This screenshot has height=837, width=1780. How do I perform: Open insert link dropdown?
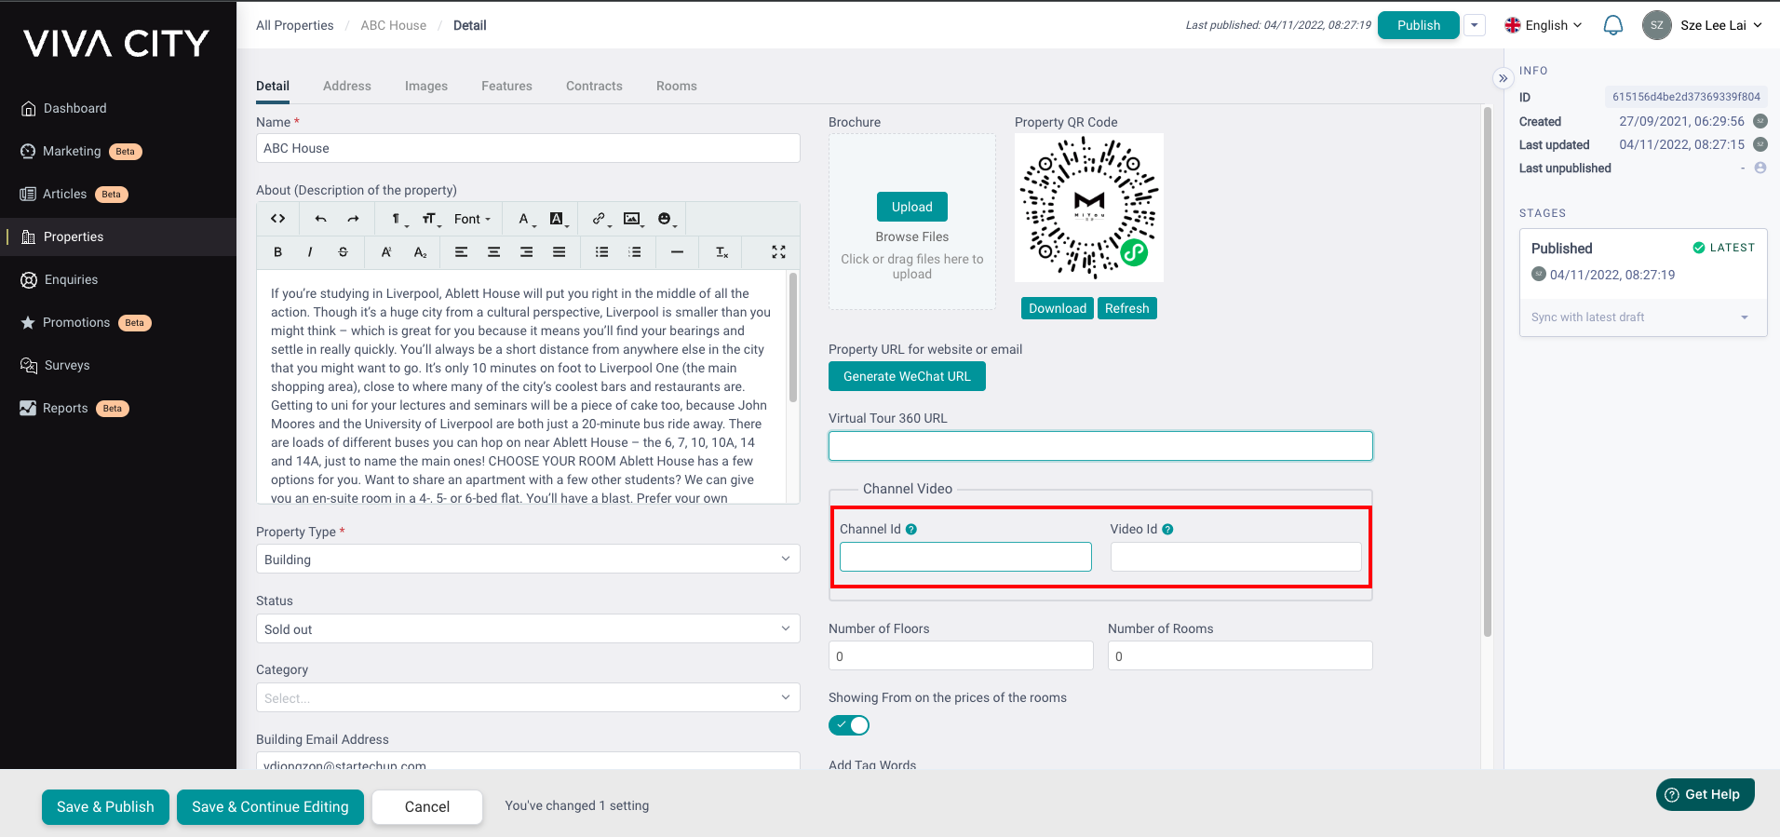click(600, 219)
